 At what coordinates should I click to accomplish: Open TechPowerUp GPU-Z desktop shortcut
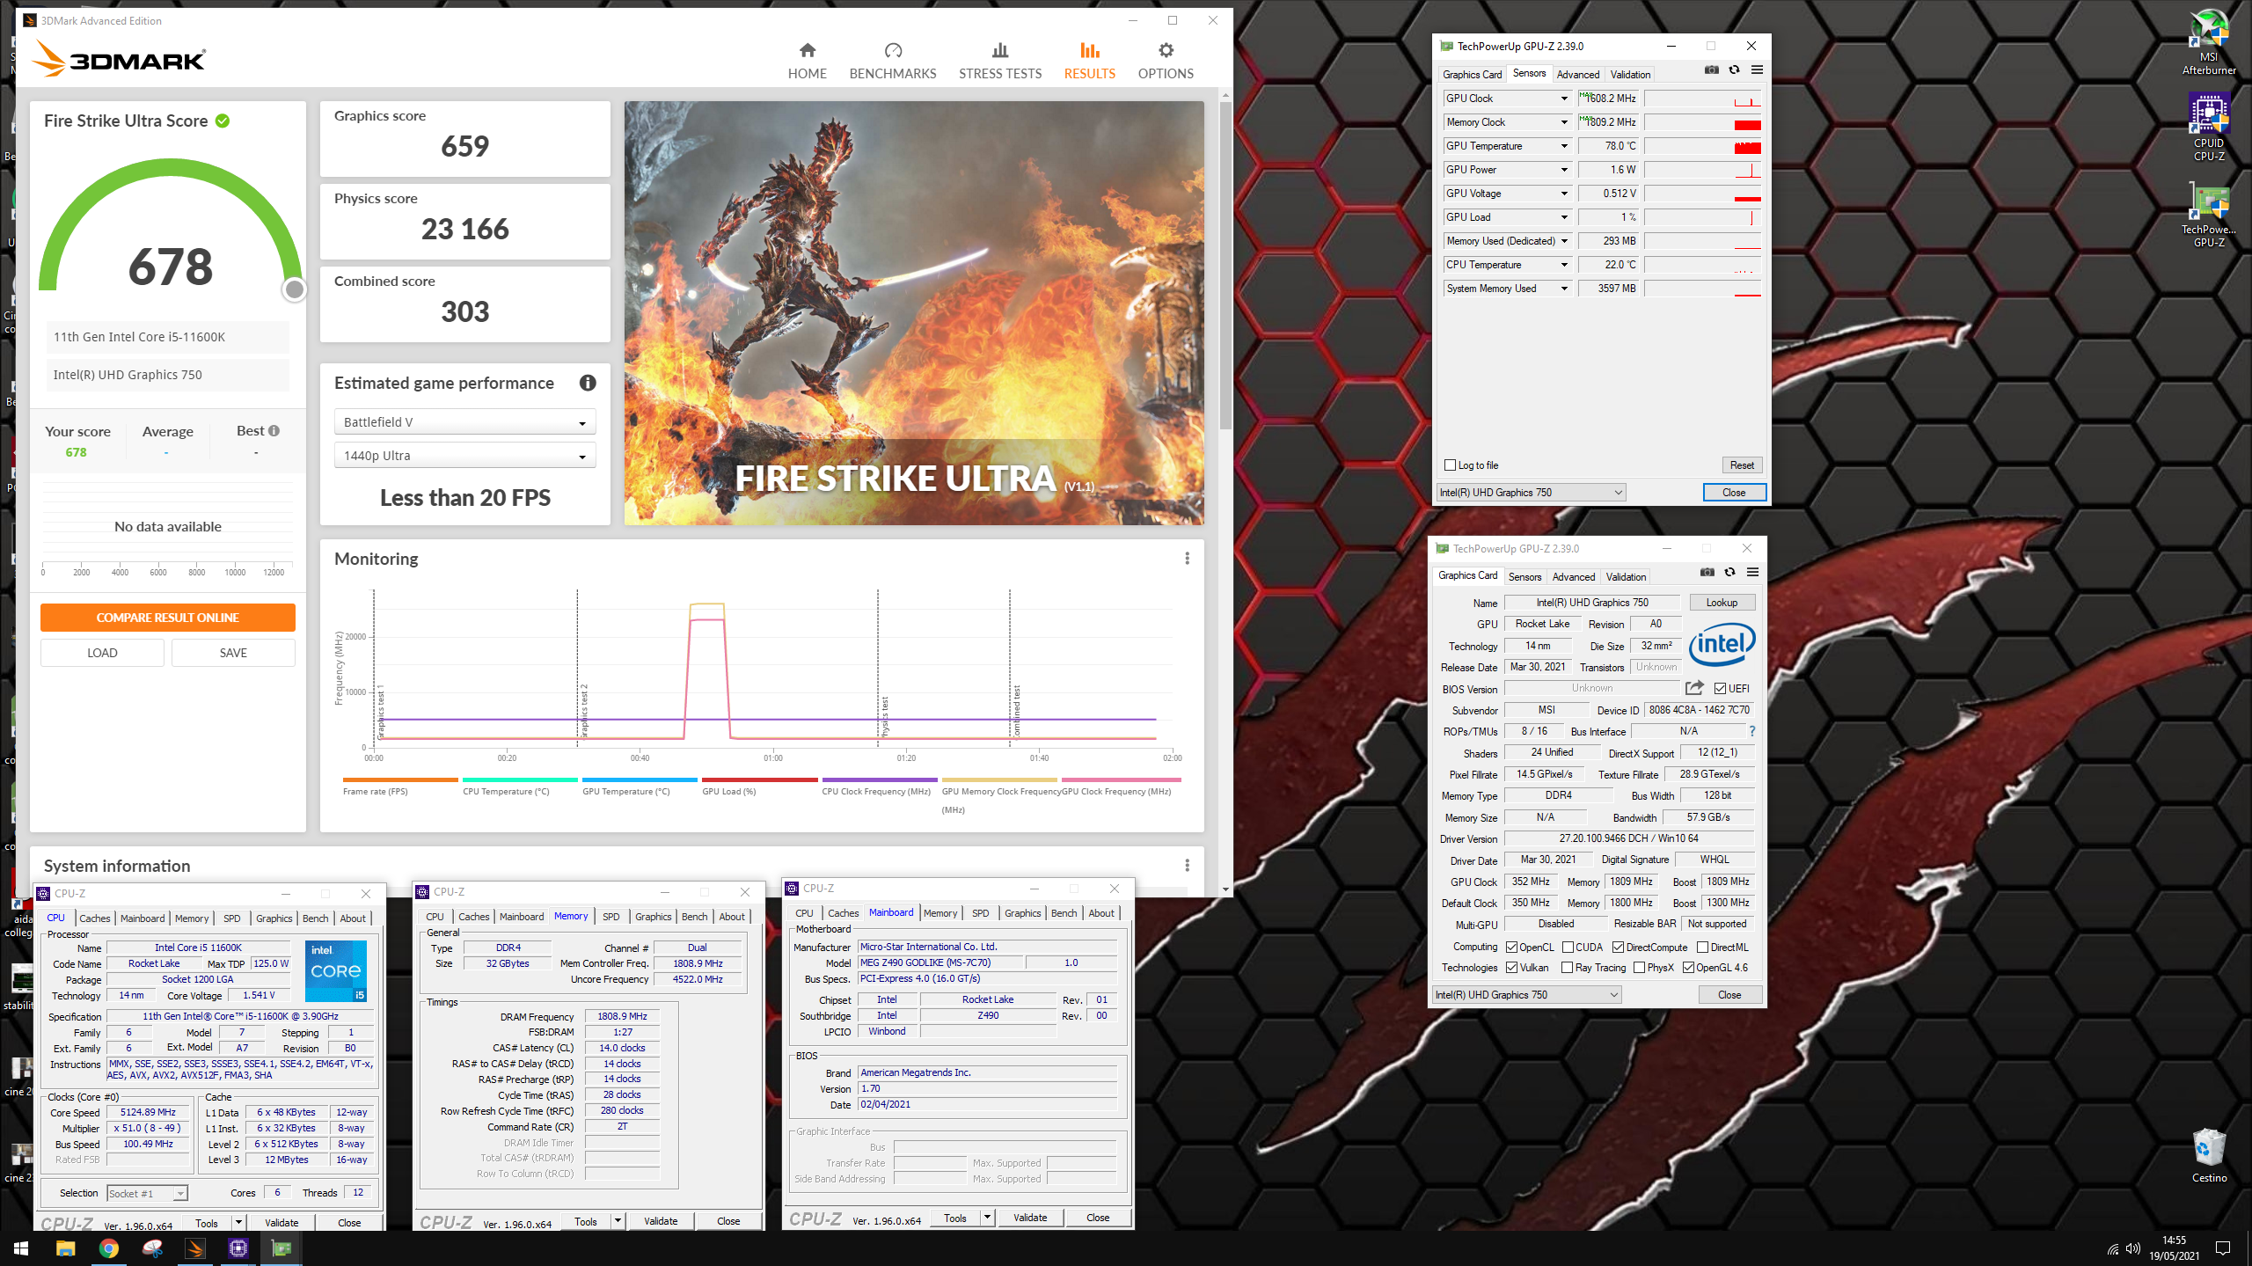tap(2208, 215)
